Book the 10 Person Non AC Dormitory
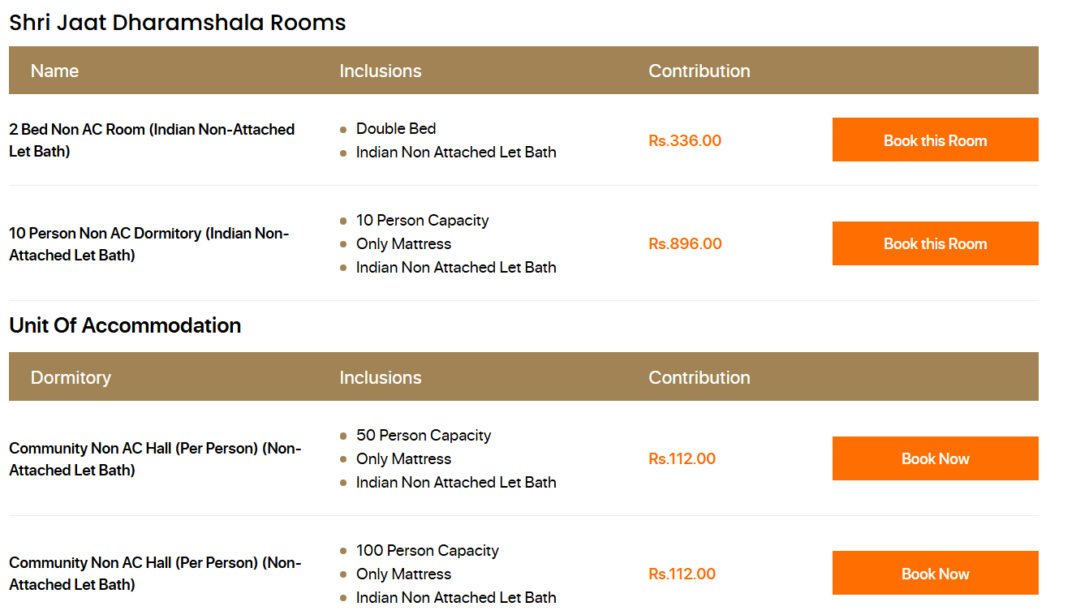This screenshot has height=615, width=1076. [935, 243]
